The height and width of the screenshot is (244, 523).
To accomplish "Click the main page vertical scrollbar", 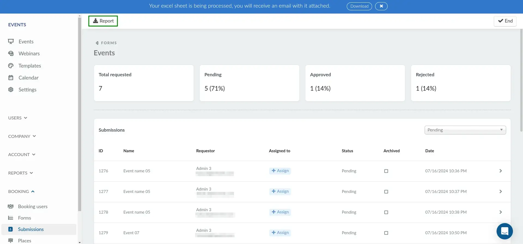I will 521,80.
